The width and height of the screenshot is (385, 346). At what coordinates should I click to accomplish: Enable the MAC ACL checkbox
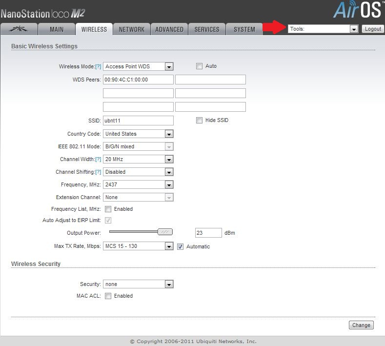point(108,296)
